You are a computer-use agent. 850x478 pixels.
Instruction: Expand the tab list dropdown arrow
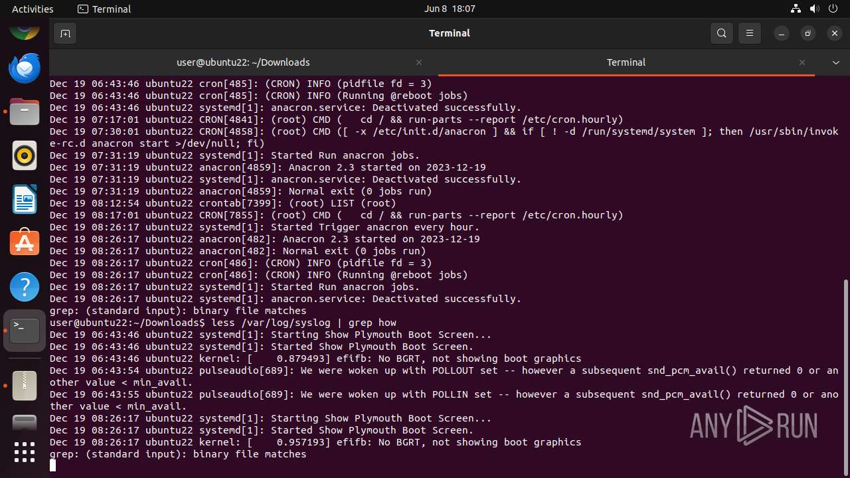tap(835, 62)
